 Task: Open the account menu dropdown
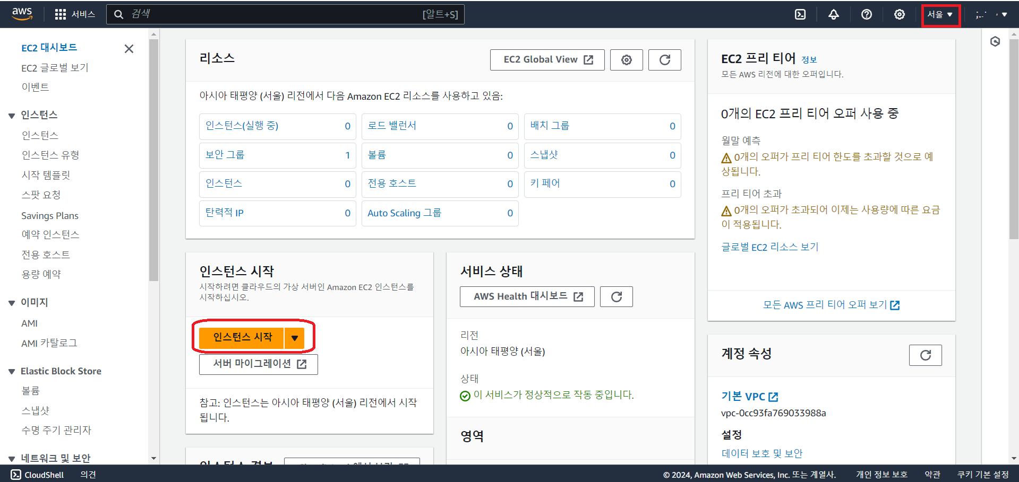click(x=991, y=14)
